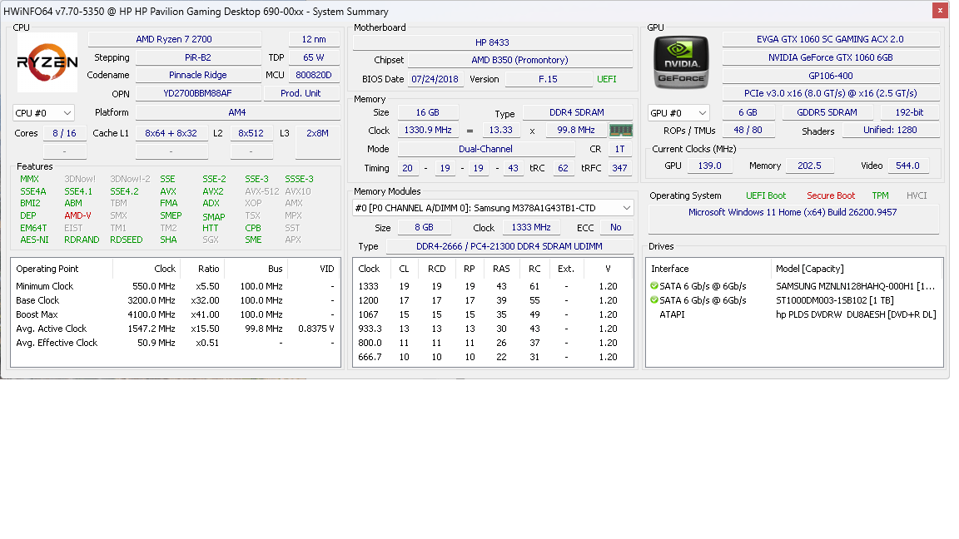The height and width of the screenshot is (539, 959).
Task: Click the AM4 platform field
Action: click(x=238, y=112)
